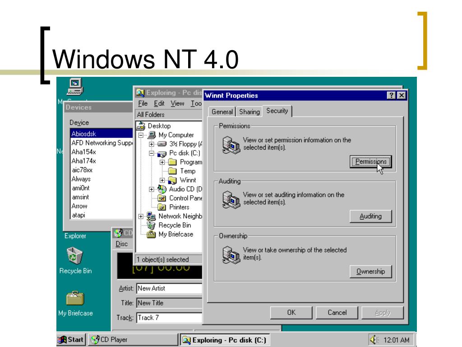The height and width of the screenshot is (347, 462).
Task: Click the CD Player title bar icon
Action: coord(118,233)
